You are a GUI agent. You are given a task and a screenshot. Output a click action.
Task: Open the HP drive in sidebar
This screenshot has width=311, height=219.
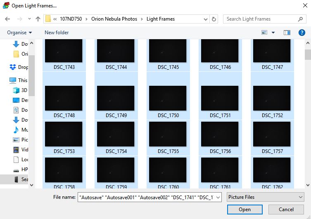pos(20,169)
